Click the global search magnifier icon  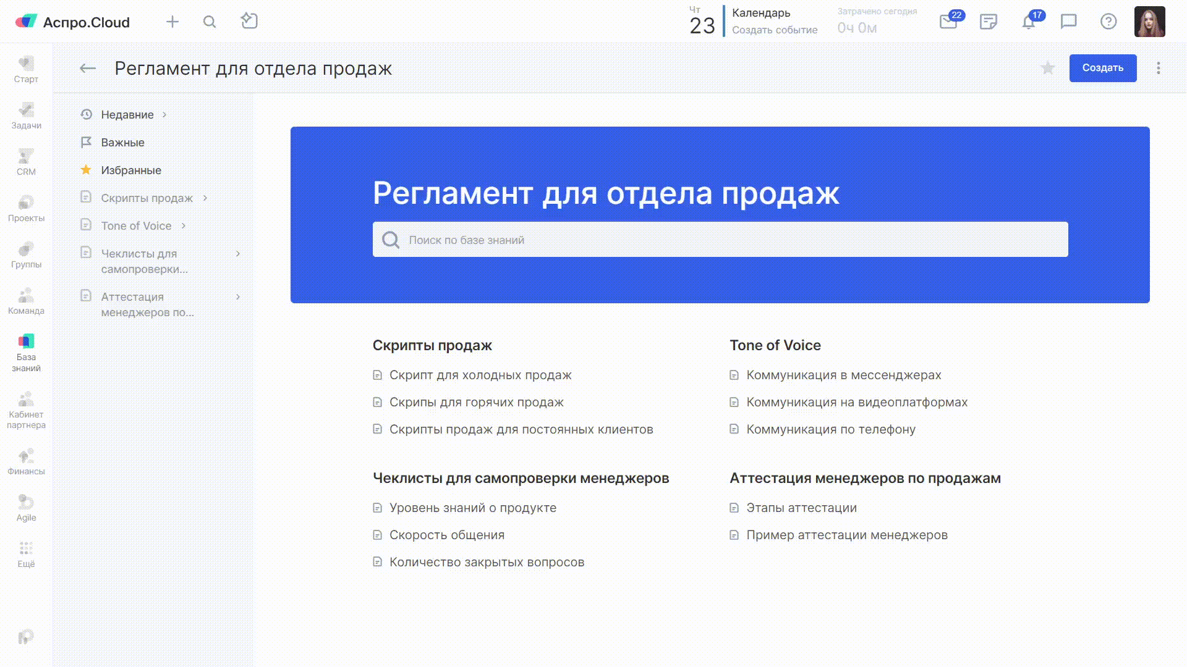pyautogui.click(x=210, y=22)
